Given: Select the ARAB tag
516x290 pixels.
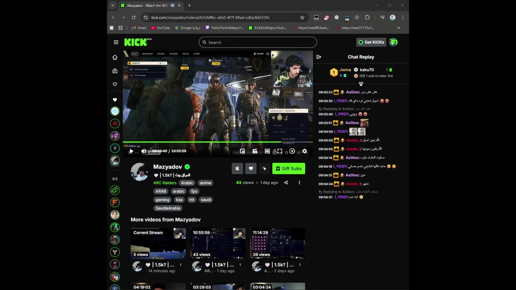Looking at the screenshot, I should 161,191.
